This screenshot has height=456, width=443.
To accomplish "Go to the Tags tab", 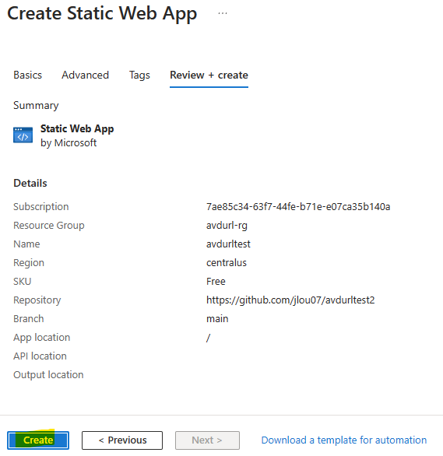I will pos(139,75).
